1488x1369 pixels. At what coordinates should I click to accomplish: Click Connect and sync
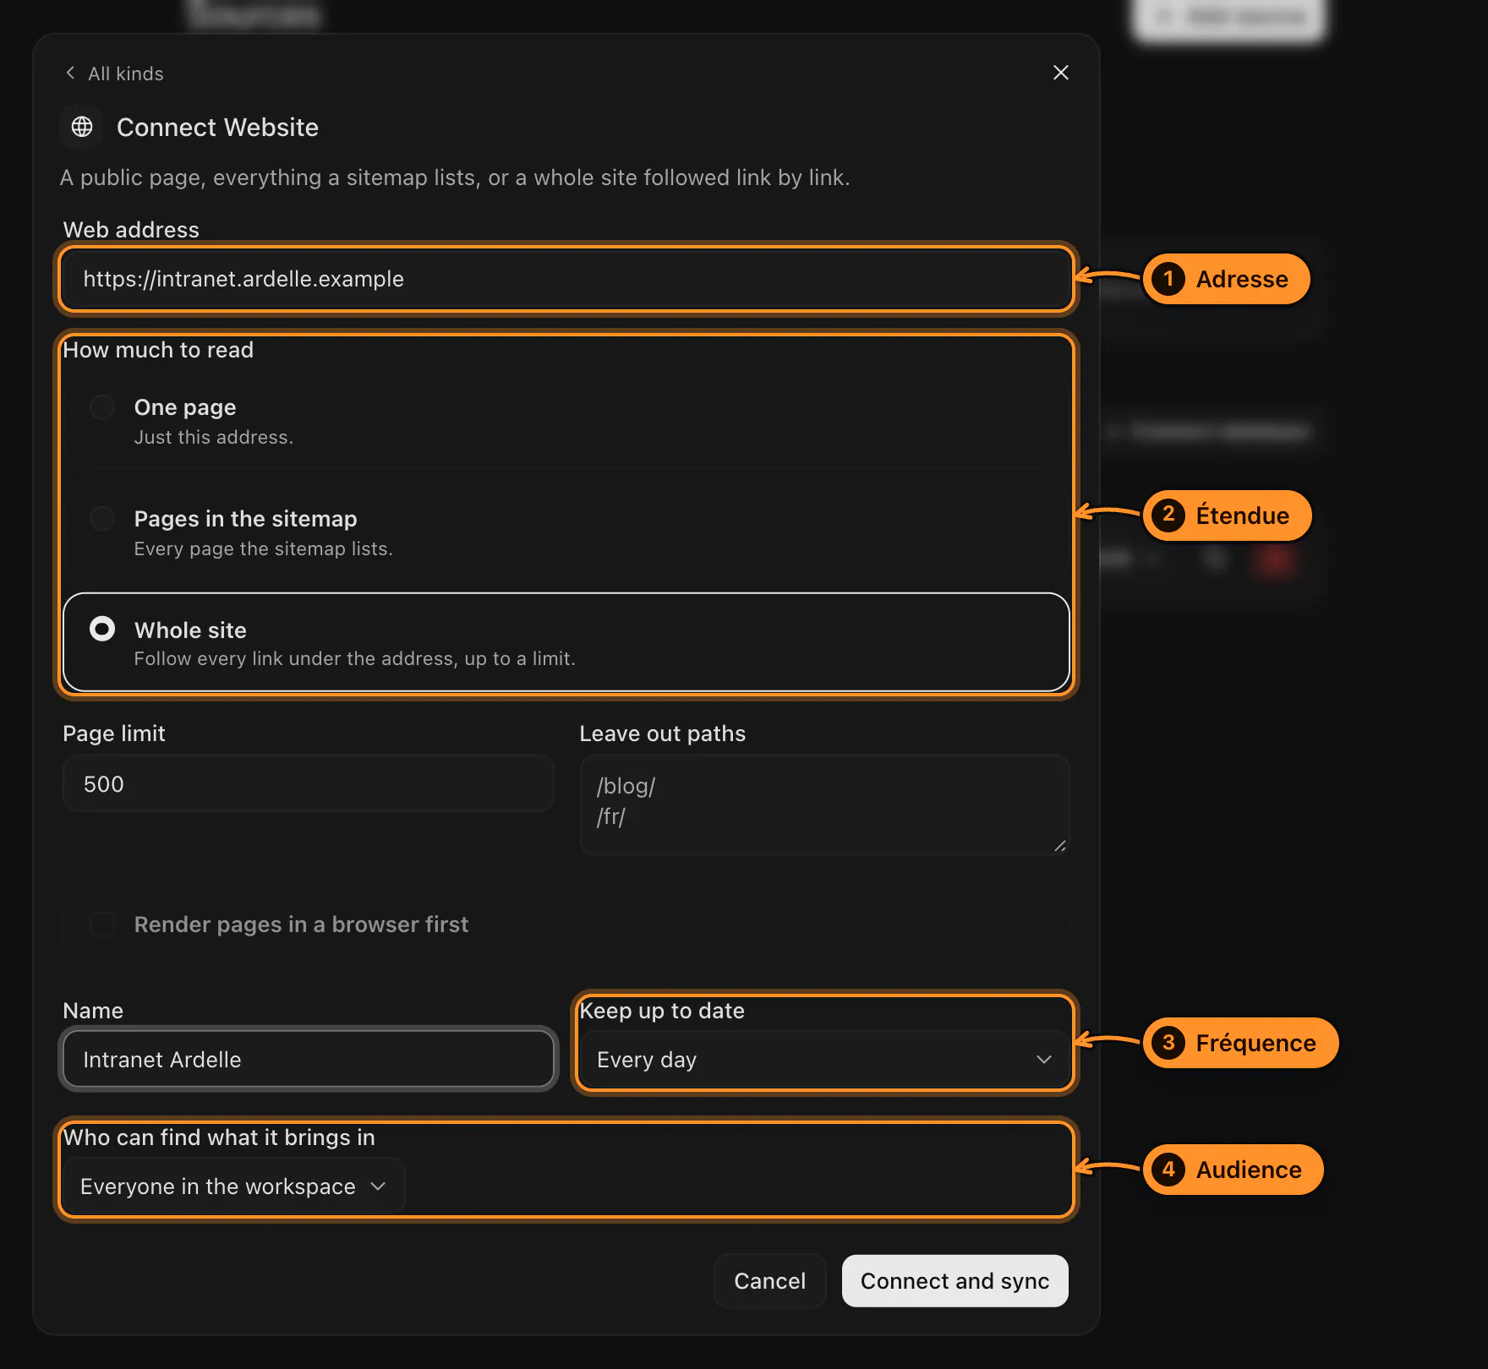pyautogui.click(x=955, y=1281)
